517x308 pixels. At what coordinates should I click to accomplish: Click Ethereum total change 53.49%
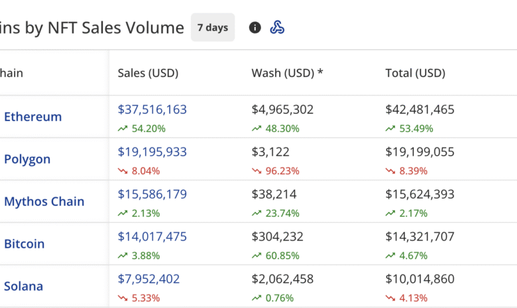click(x=410, y=128)
